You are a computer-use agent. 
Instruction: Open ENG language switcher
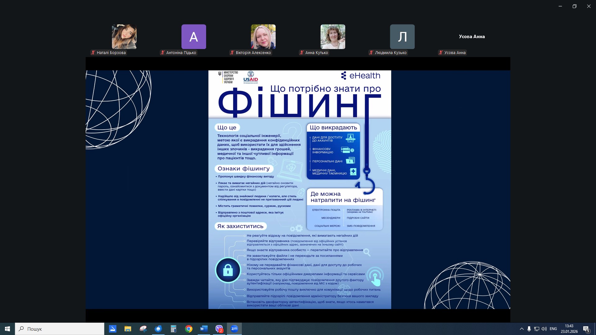pos(553,329)
